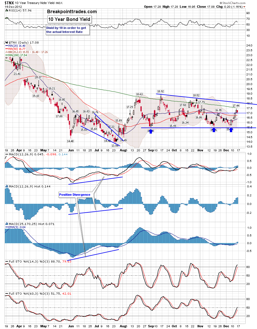Click the MACD(12,26,9) Hist 0.144 label
Screen dimensions: 257x329
[x=29, y=186]
